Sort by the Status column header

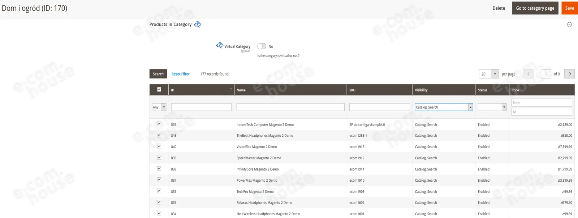click(x=492, y=90)
